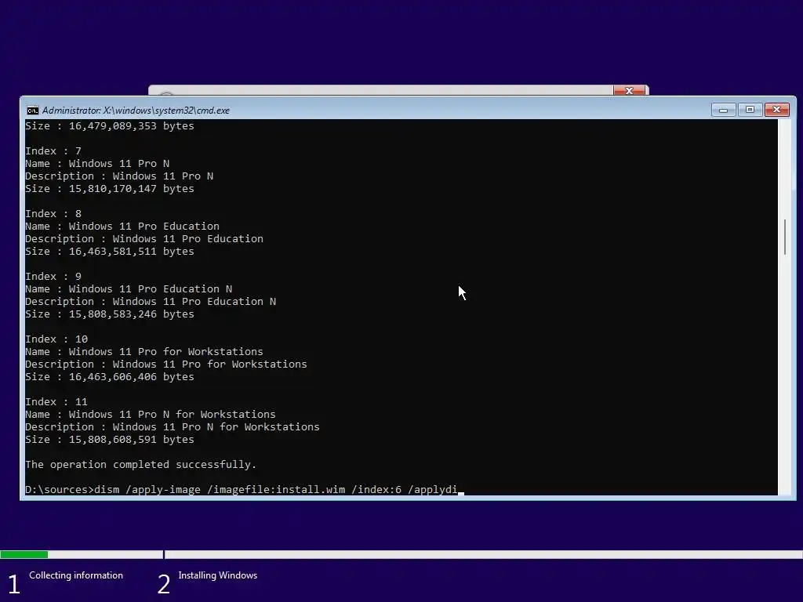Click the 'Size : 15,810,170,147 bytes' line
This screenshot has width=803, height=602.
110,189
